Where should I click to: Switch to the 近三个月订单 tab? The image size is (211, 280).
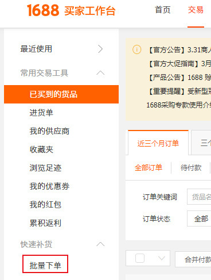(x=158, y=143)
